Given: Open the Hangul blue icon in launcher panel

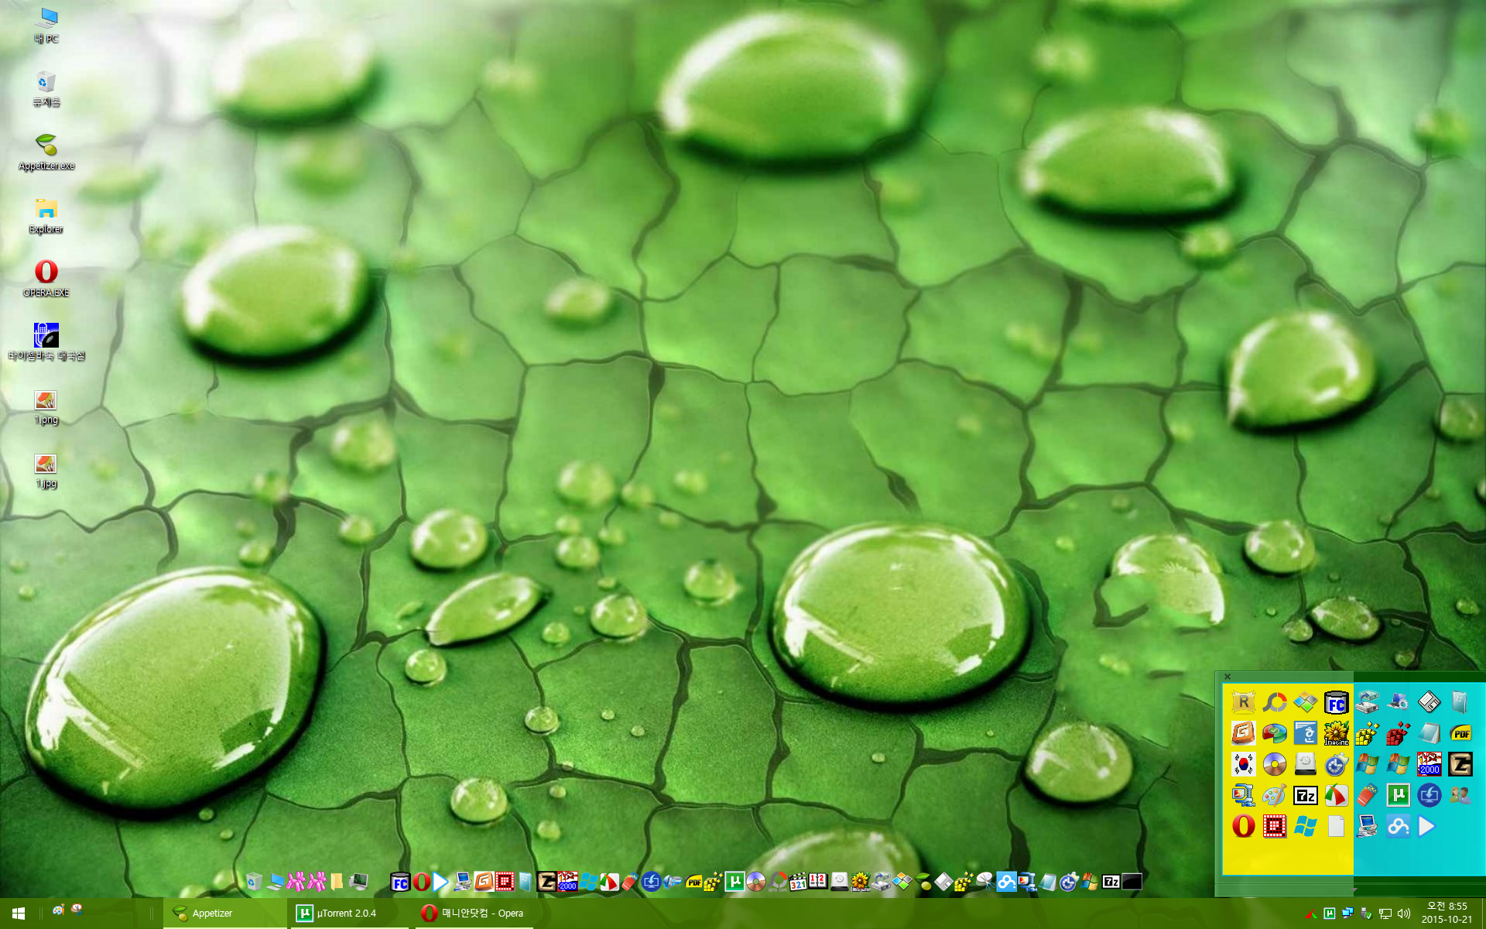Looking at the screenshot, I should tap(1305, 733).
